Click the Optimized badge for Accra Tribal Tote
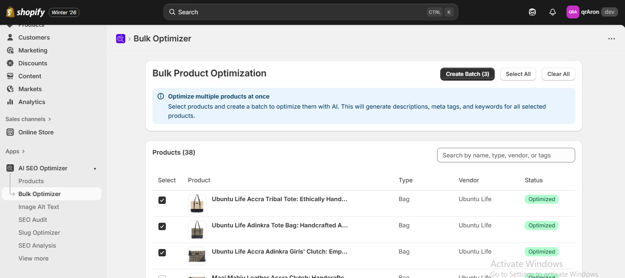 pyautogui.click(x=542, y=199)
